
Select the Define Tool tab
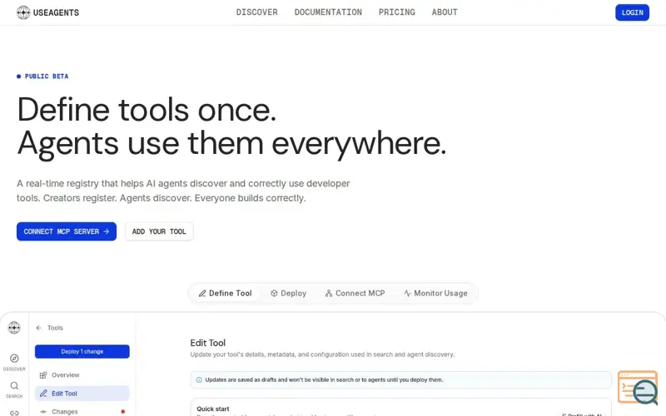tap(225, 294)
